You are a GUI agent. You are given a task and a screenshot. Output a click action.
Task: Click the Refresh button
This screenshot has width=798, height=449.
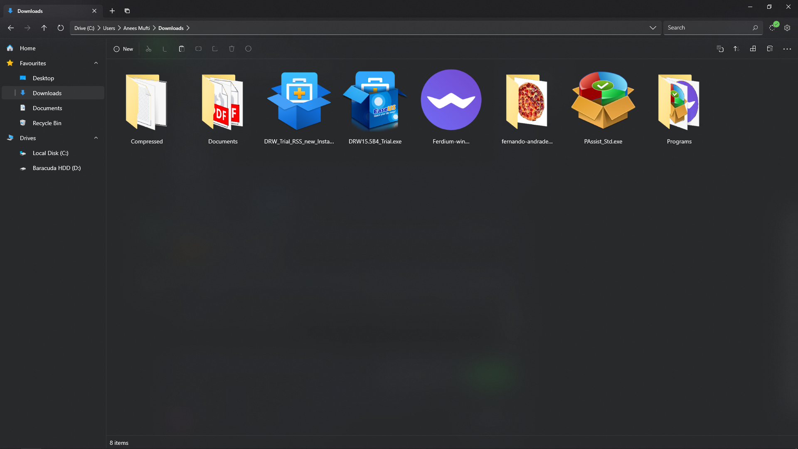61,28
